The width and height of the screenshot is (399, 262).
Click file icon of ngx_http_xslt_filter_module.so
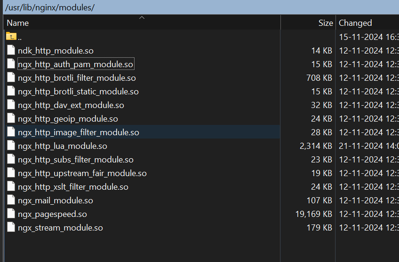coord(11,186)
